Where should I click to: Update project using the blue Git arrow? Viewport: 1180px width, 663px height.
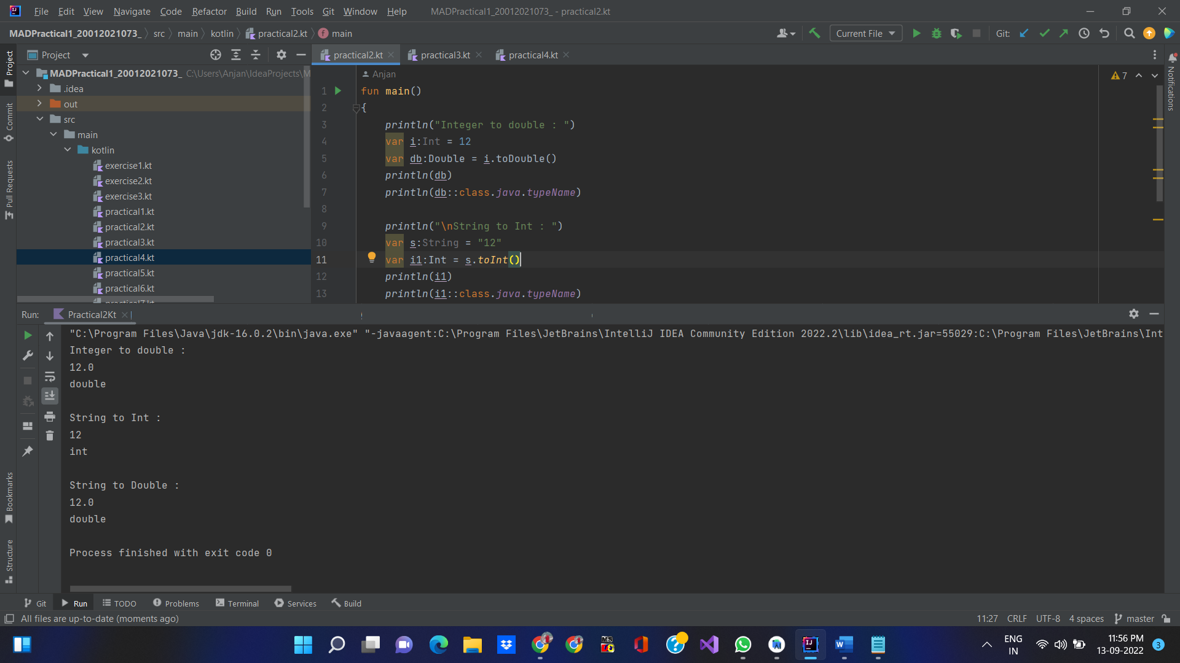point(1023,33)
